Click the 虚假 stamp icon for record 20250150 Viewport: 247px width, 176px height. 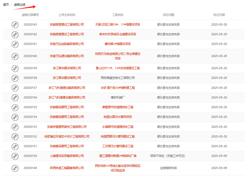(x=15, y=156)
